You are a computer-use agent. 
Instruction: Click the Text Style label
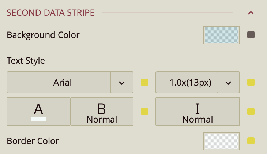(26, 61)
